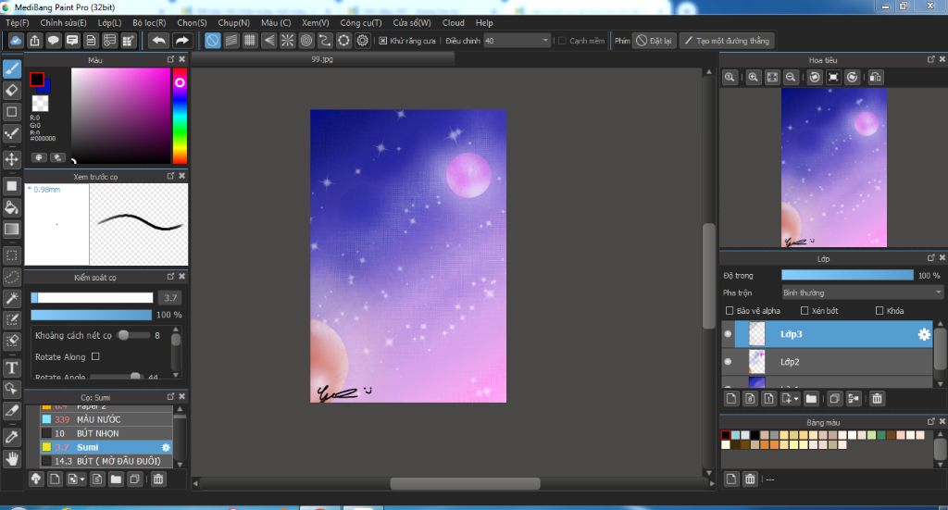This screenshot has height=510, width=948.
Task: Click the Undo arrow
Action: pos(159,41)
